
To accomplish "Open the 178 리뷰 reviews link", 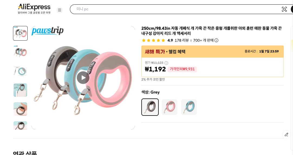I will tap(182, 40).
